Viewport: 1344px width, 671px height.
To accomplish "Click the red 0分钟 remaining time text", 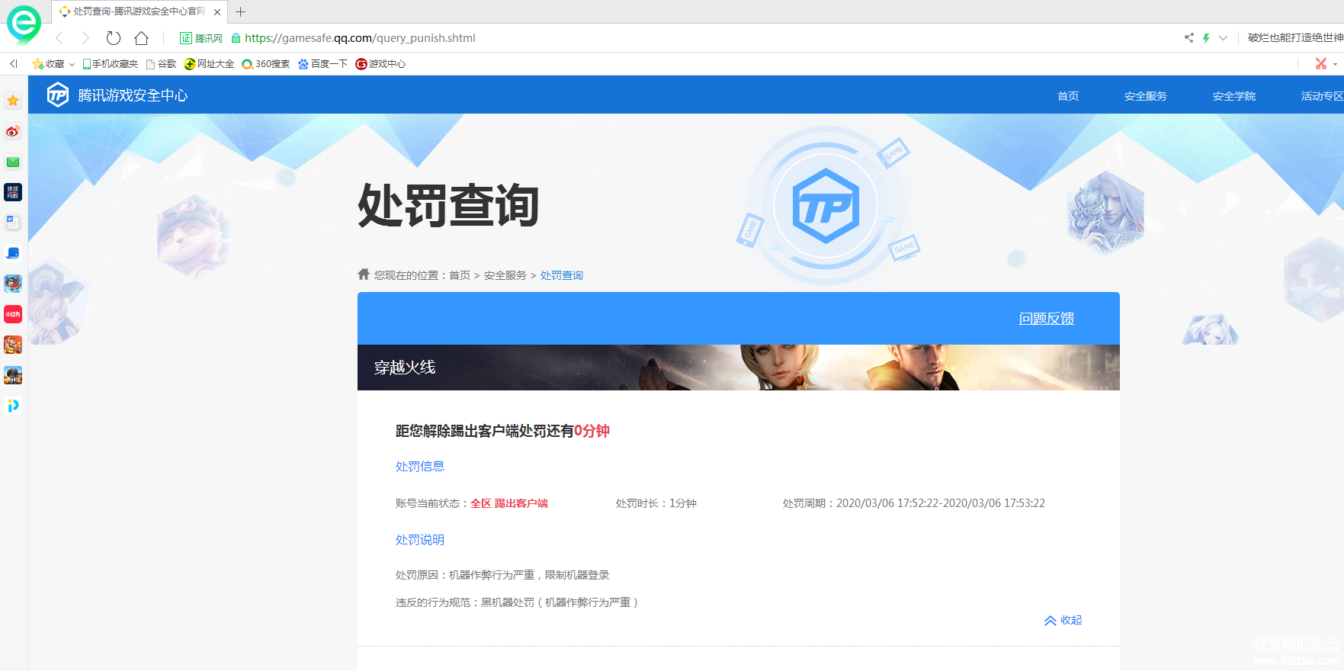I will [x=592, y=431].
